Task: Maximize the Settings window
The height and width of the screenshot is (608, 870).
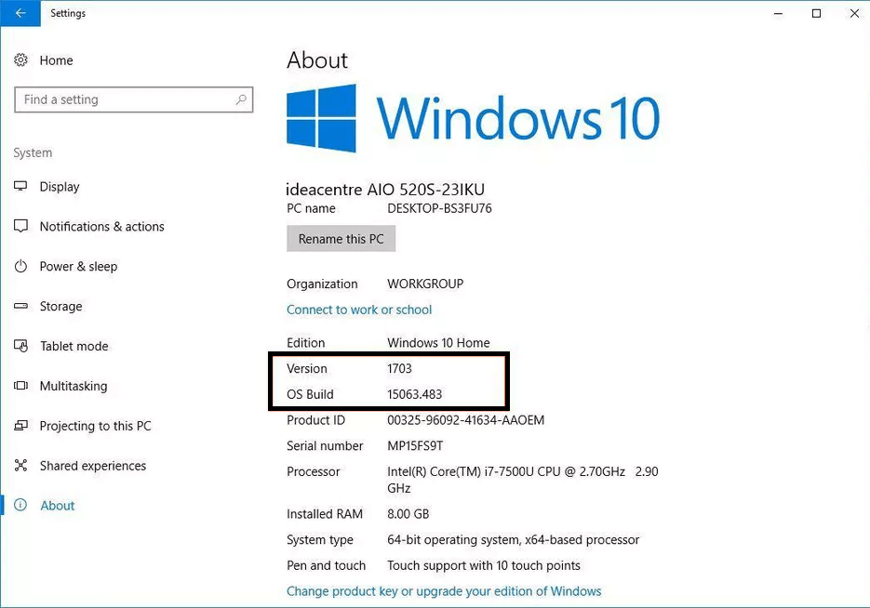Action: [816, 13]
